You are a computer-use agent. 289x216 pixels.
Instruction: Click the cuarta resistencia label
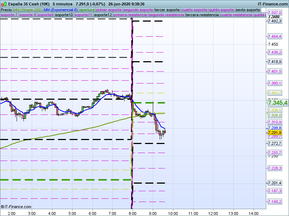pyautogui.click(x=236, y=15)
